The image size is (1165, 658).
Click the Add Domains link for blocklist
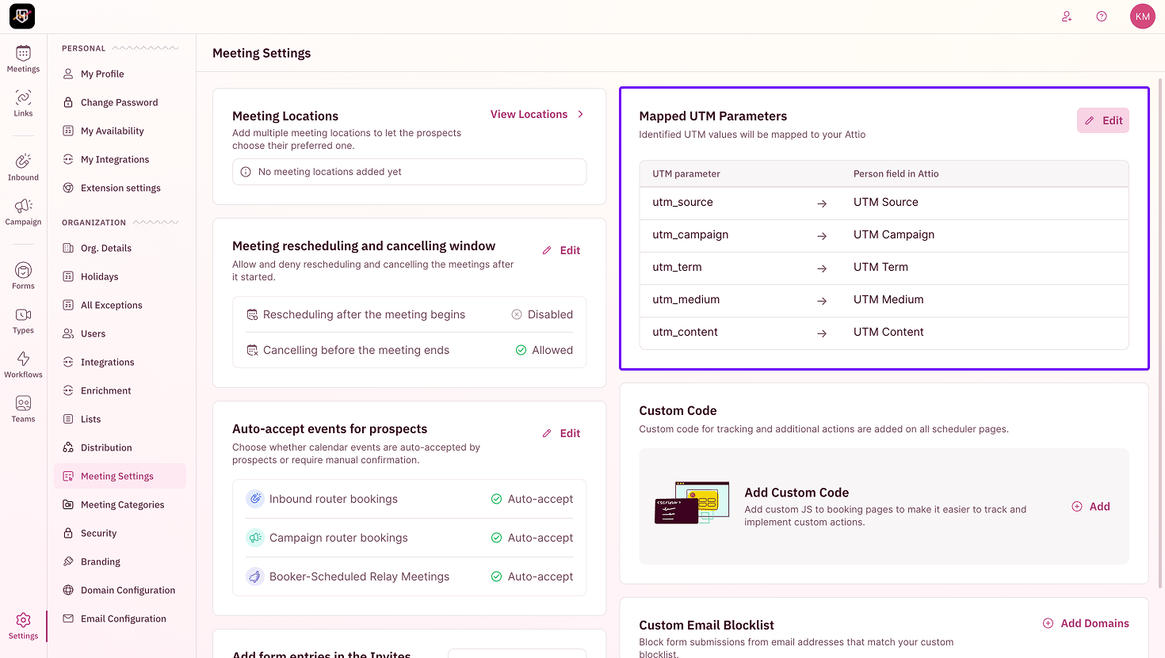coord(1086,623)
